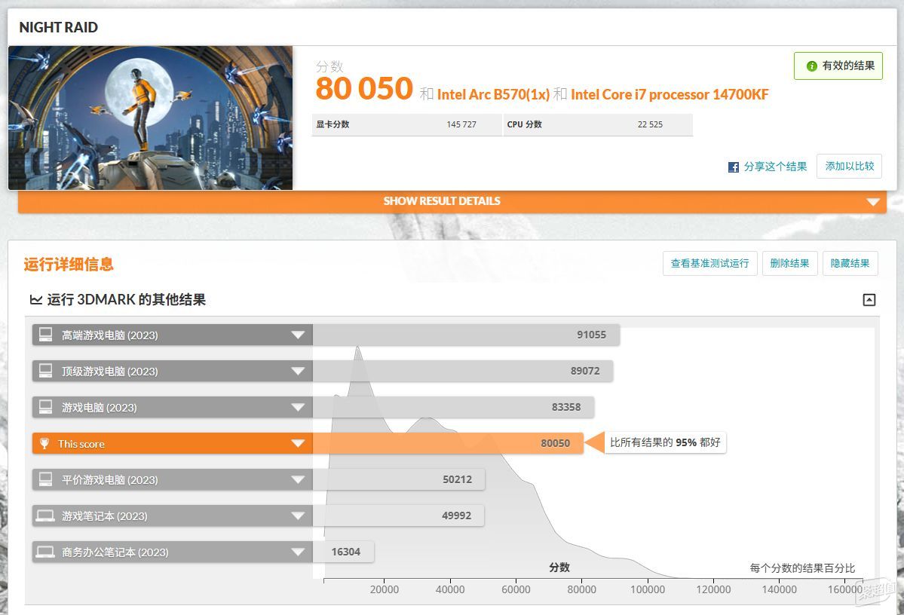Viewport: 904px width, 615px height.
Task: Expand the 商务办公笔记本 (2023) dropdown arrow
Action: pos(298,552)
